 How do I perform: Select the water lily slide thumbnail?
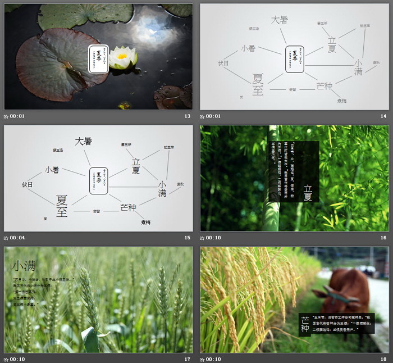98,57
